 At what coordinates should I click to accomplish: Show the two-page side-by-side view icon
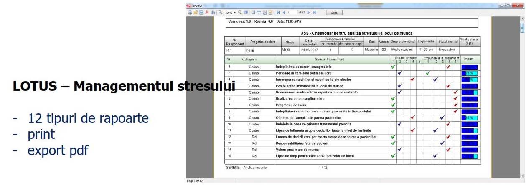pos(259,12)
